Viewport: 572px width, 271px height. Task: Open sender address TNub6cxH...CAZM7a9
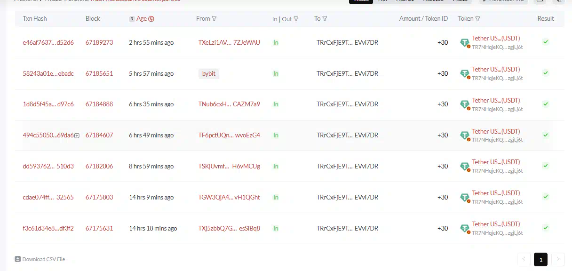(229, 104)
